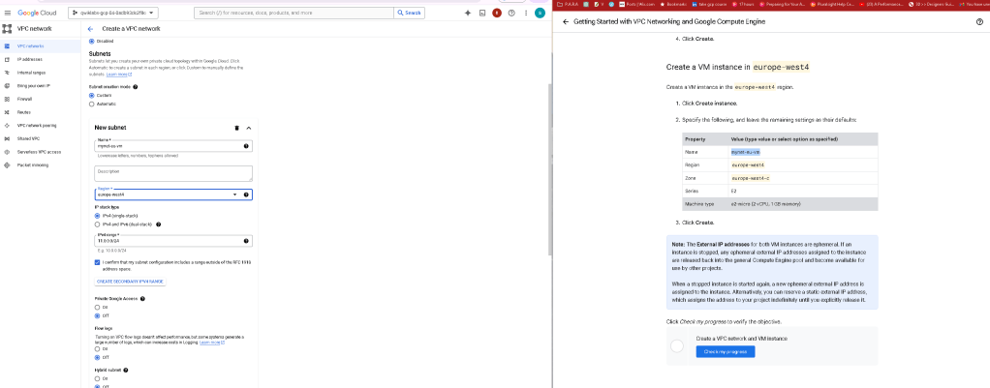The height and width of the screenshot is (388, 990).
Task: Open Routes in sidebar
Action: click(24, 112)
